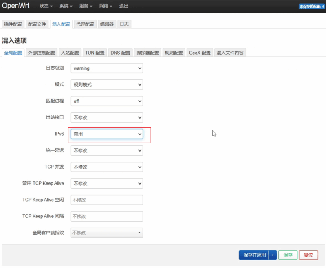Open the 匹配进程 dropdown
This screenshot has height=268, width=326.
107,101
